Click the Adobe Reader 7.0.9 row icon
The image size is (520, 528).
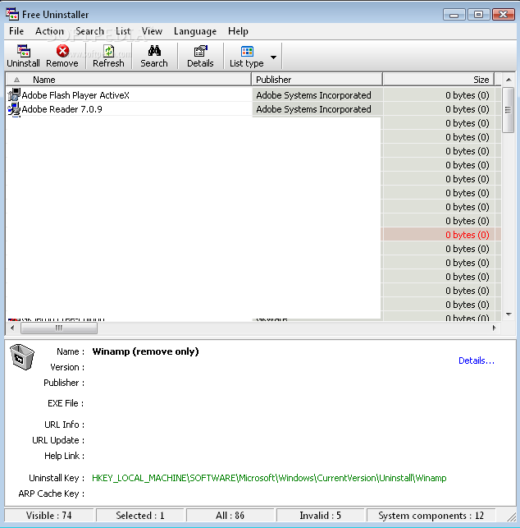pyautogui.click(x=14, y=109)
